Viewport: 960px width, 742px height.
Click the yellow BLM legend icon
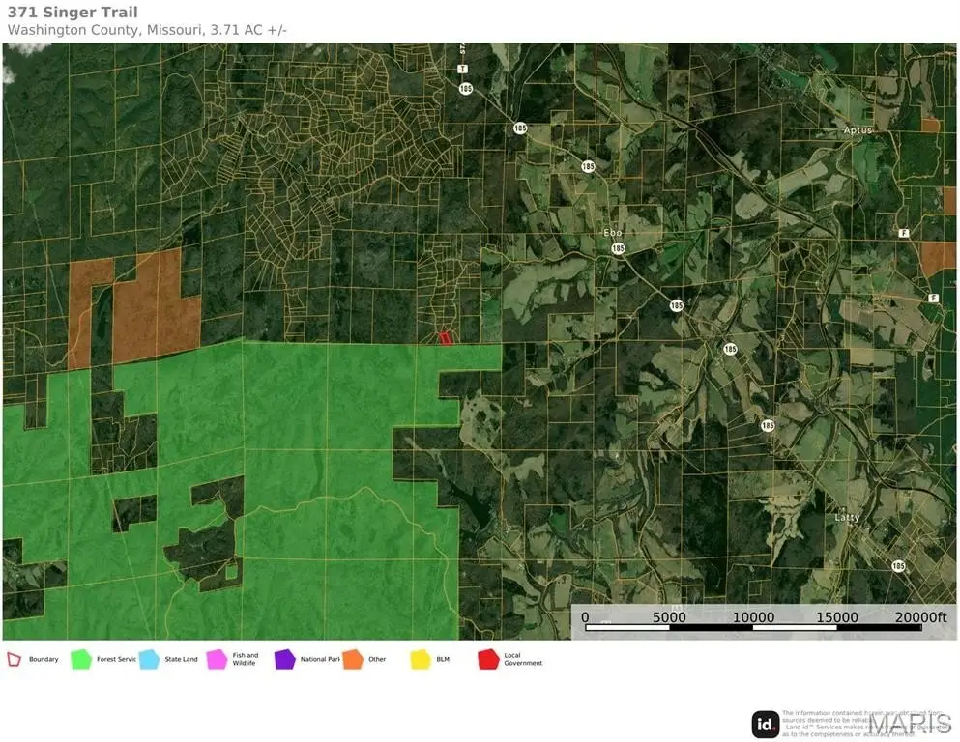coord(421,659)
